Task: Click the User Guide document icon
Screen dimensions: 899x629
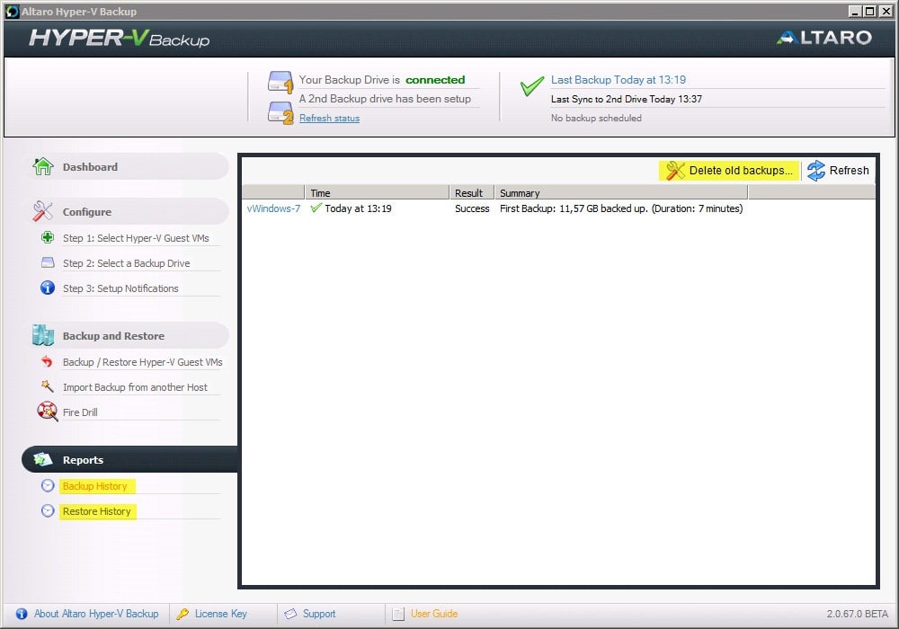Action: [x=398, y=614]
